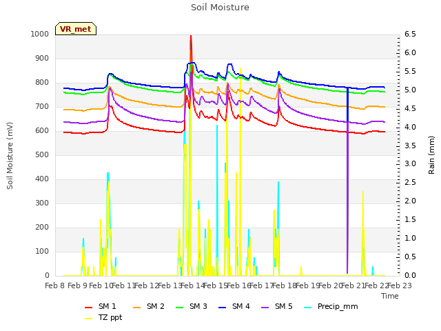The image size is (441, 331).
Task: Click the 500 left-axis tick label
Action: pyautogui.click(x=42, y=155)
